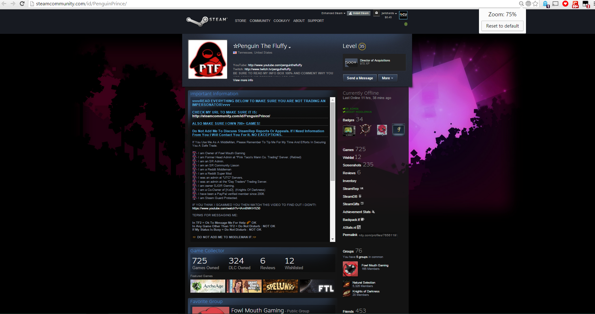Open the Games 725 link
The height and width of the screenshot is (314, 595).
[354, 149]
